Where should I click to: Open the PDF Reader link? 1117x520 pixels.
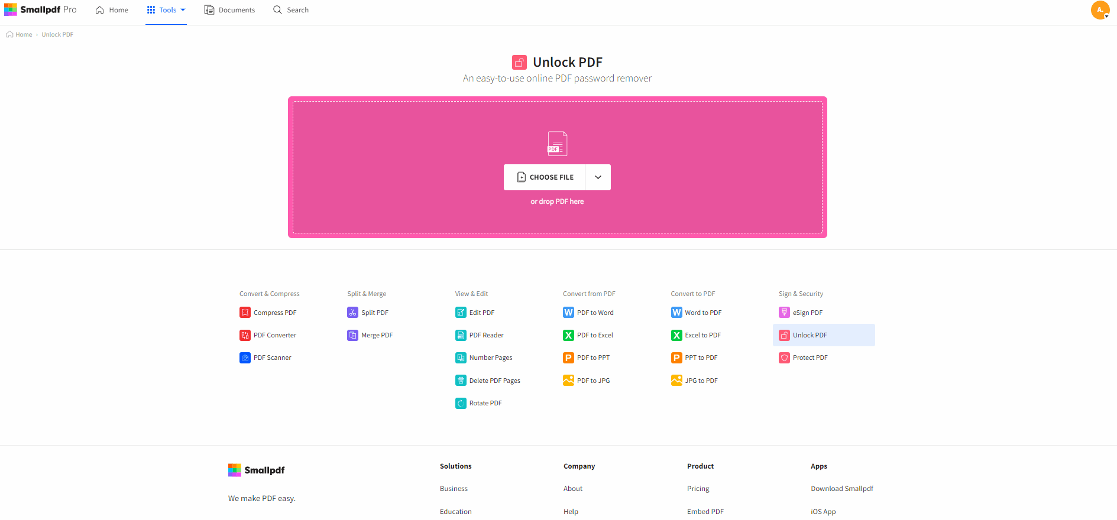pyautogui.click(x=487, y=335)
